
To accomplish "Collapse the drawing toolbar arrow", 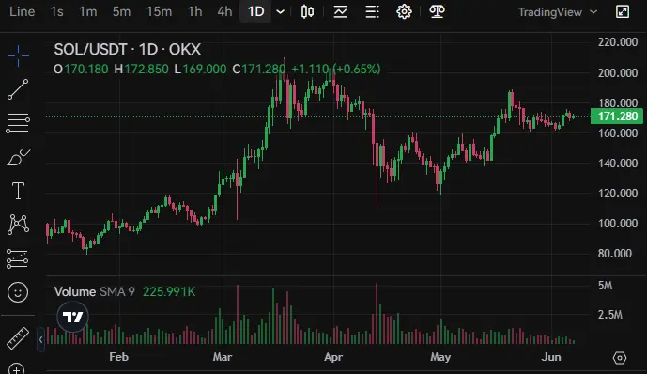I will (x=40, y=340).
